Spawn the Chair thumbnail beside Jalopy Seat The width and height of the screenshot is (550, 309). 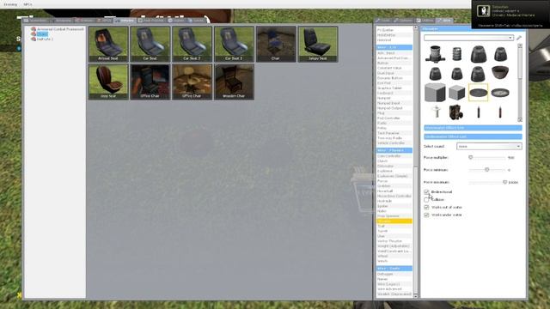coord(276,44)
